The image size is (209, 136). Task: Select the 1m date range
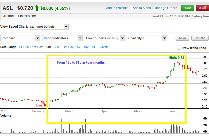(34, 47)
